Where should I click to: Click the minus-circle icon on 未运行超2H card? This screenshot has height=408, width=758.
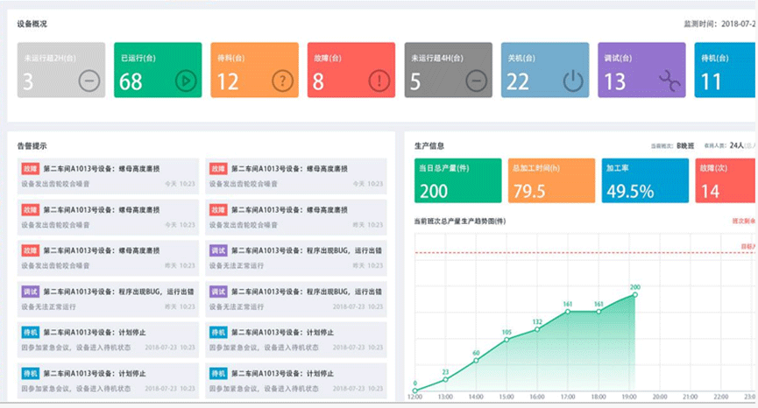[89, 81]
